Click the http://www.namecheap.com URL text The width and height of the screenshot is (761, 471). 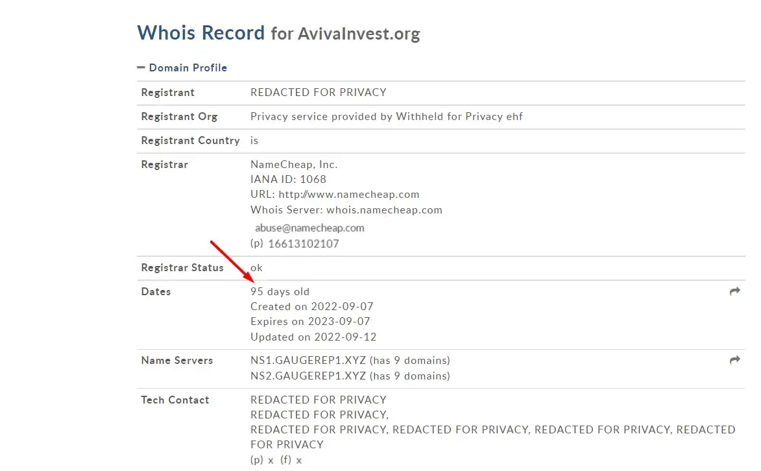pyautogui.click(x=349, y=194)
